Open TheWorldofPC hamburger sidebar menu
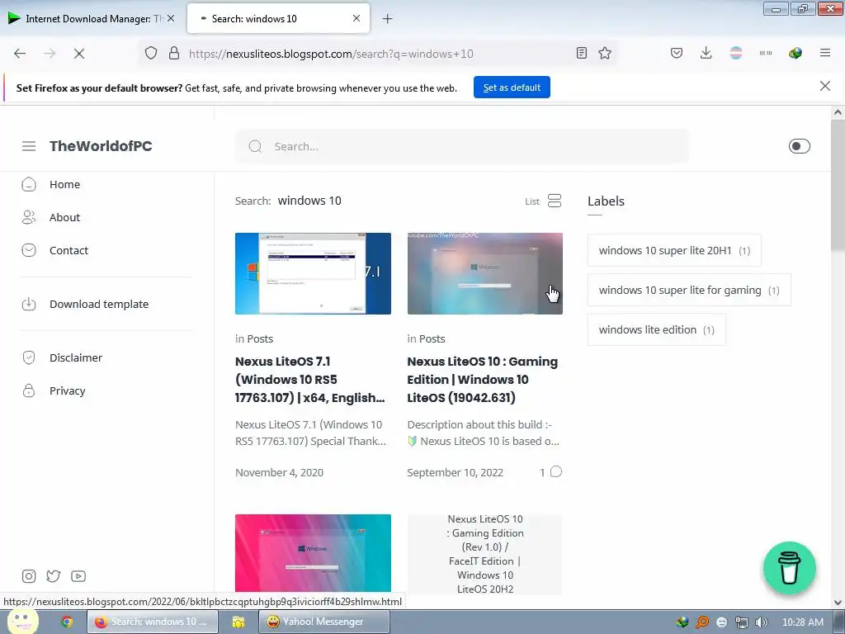This screenshot has width=845, height=634. click(x=29, y=146)
